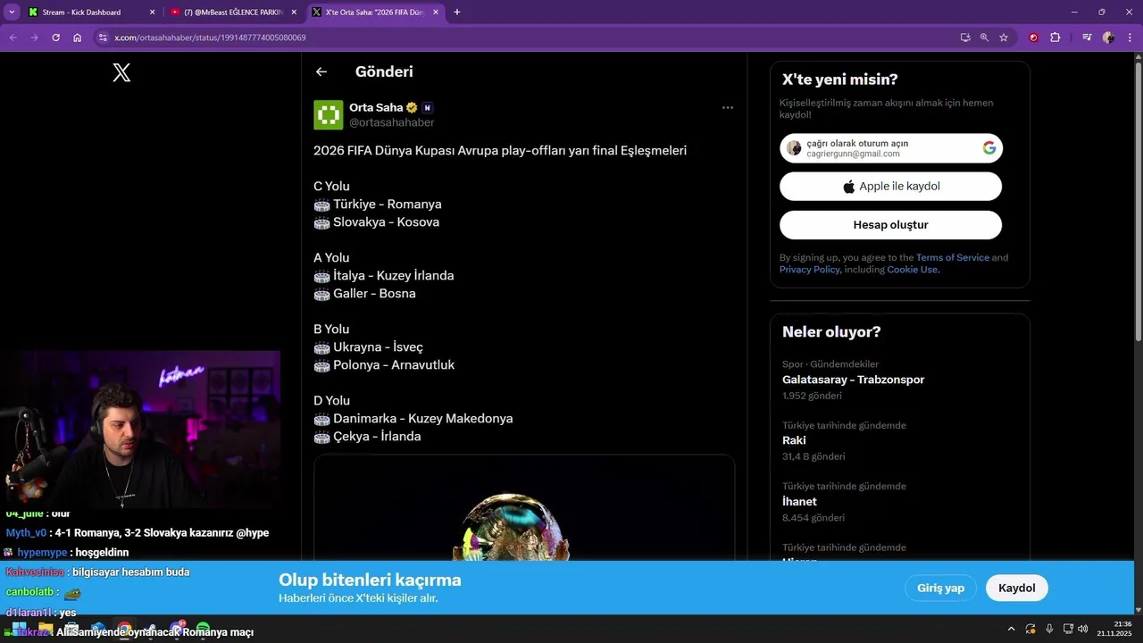
Task: Open the tab search dropdown
Action: click(12, 13)
